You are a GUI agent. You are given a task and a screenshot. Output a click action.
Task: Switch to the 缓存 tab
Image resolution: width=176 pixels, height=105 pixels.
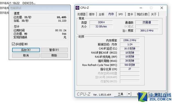[92, 14]
